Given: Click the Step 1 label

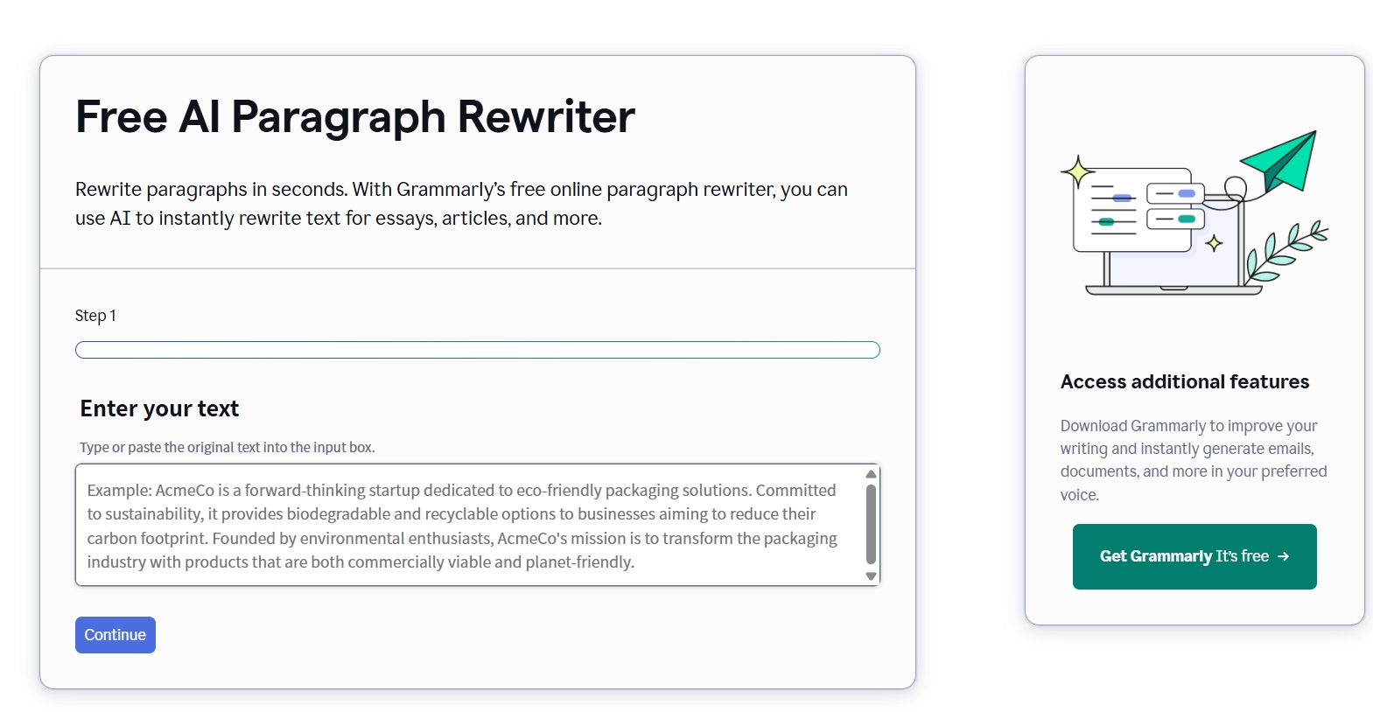Looking at the screenshot, I should (x=95, y=316).
